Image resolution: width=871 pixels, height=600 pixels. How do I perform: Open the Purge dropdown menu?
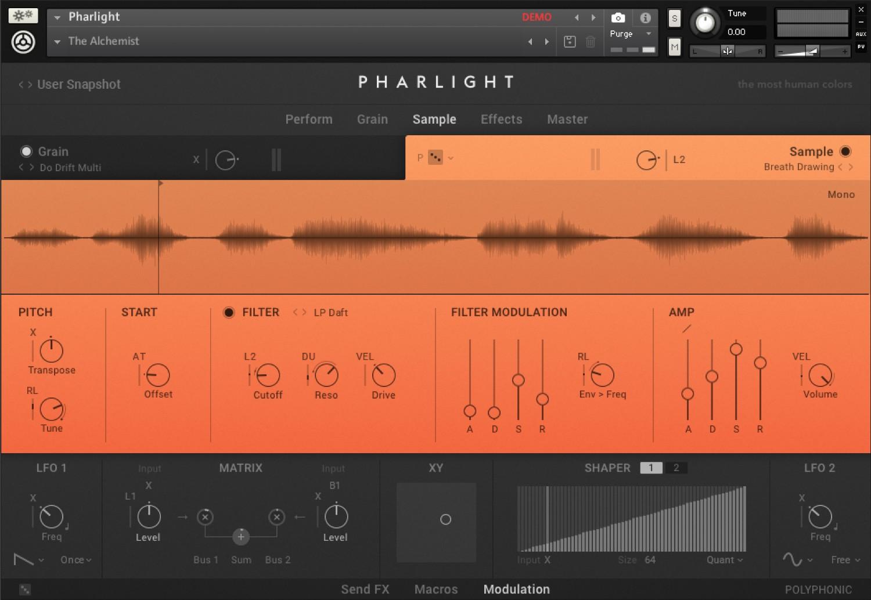click(630, 34)
